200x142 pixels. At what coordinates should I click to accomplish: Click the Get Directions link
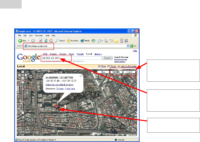[120, 62]
